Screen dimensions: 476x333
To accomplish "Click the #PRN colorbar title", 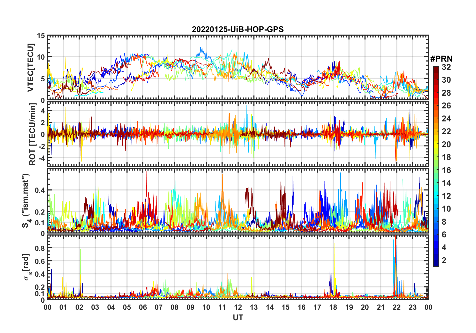I will [x=441, y=59].
